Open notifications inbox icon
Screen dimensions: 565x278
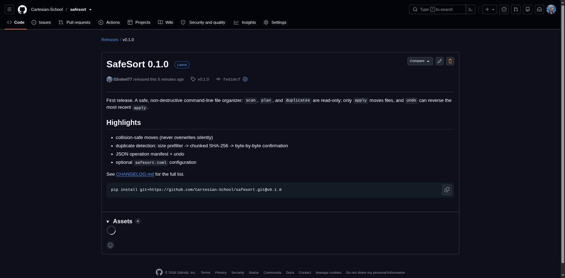(539, 9)
